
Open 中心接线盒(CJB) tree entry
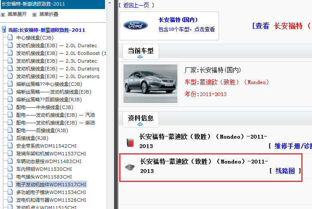[x=35, y=38]
